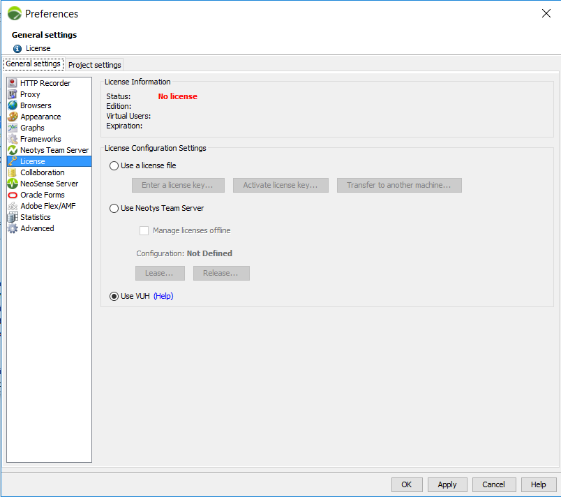Click the Neotys Team Server icon

tap(13, 150)
